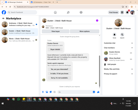Expand Privacy & support section
The width and height of the screenshot is (138, 110).
point(118,74)
